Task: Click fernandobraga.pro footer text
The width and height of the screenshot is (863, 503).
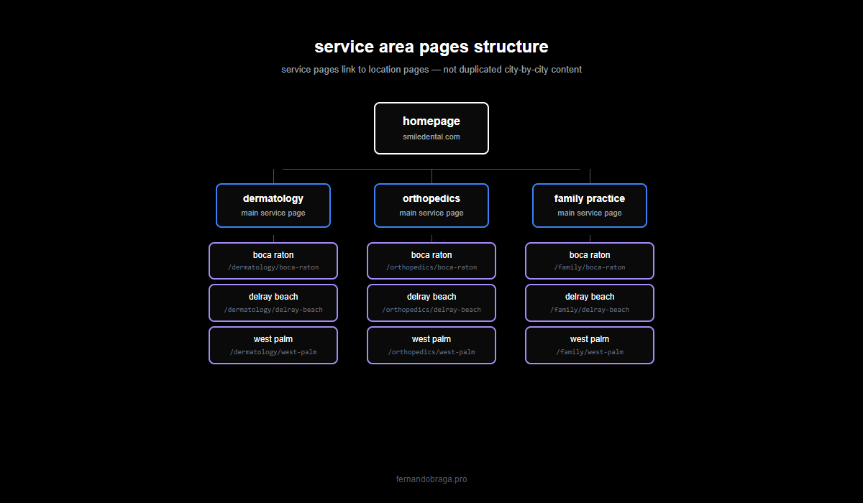Action: (x=431, y=479)
